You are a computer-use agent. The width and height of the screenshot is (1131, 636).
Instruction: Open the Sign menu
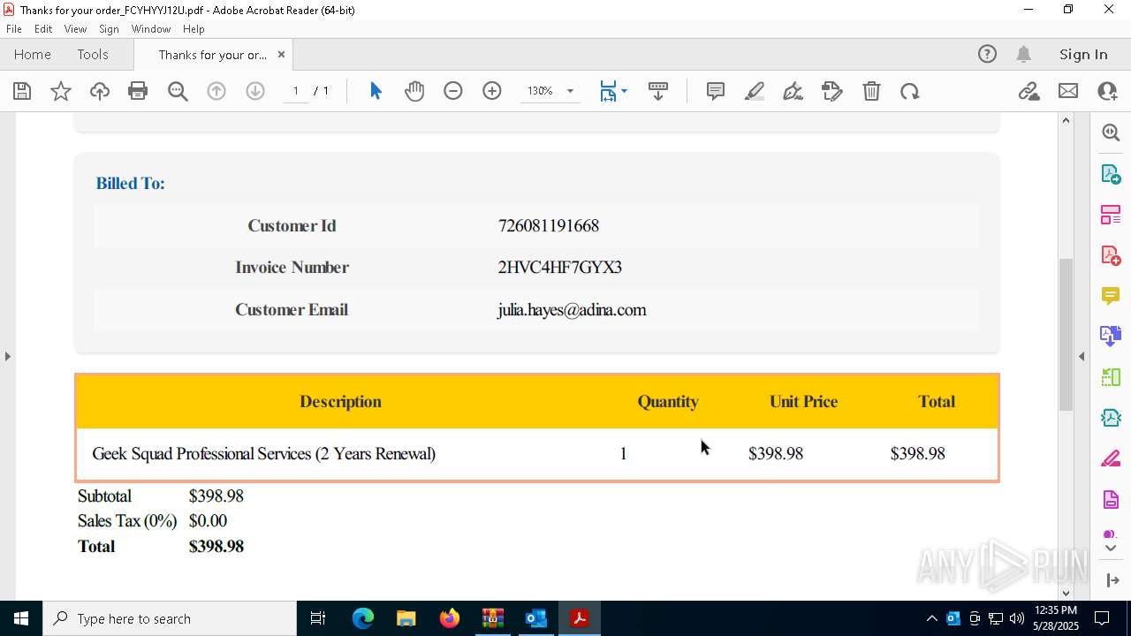[x=110, y=28]
